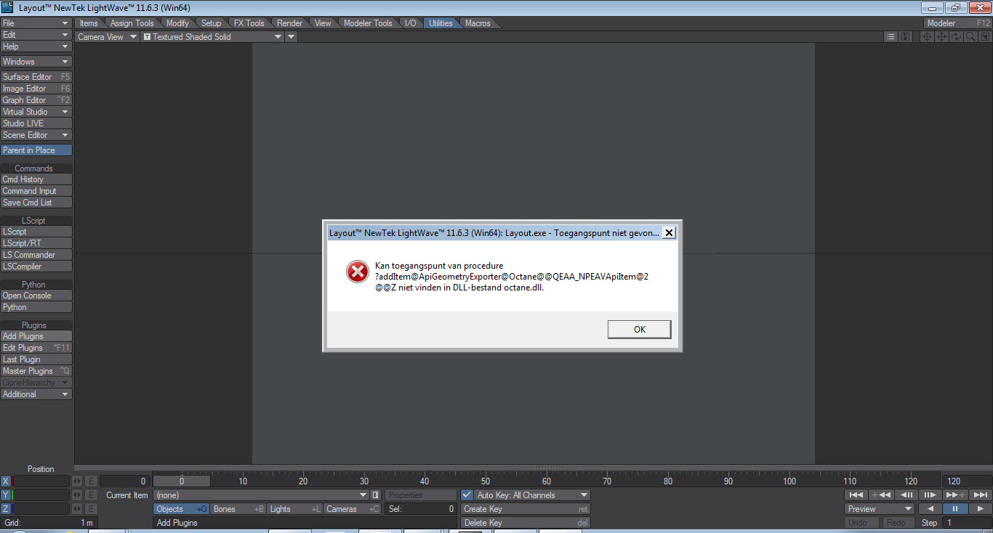Toggle the Y position channel button

pyautogui.click(x=6, y=495)
